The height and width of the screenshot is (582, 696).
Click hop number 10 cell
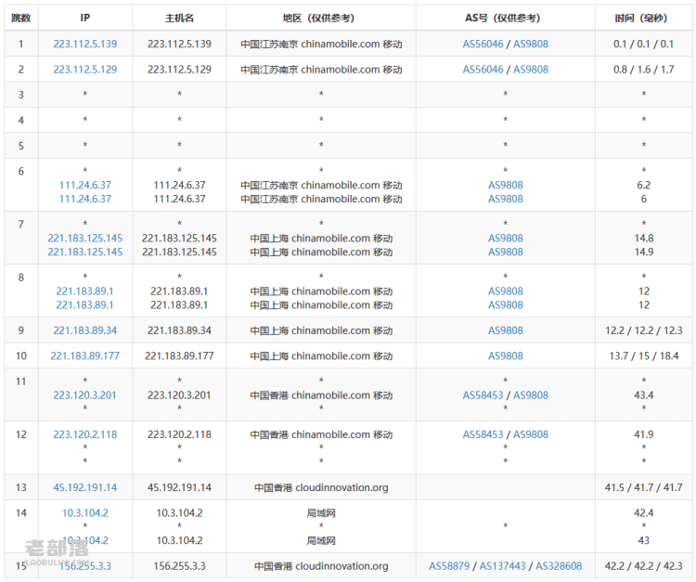point(20,356)
